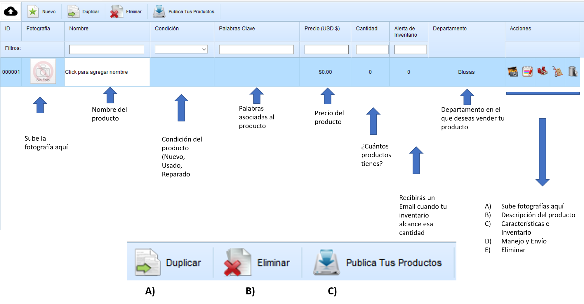
Task: Open the notepad product description icon
Action: tap(527, 72)
